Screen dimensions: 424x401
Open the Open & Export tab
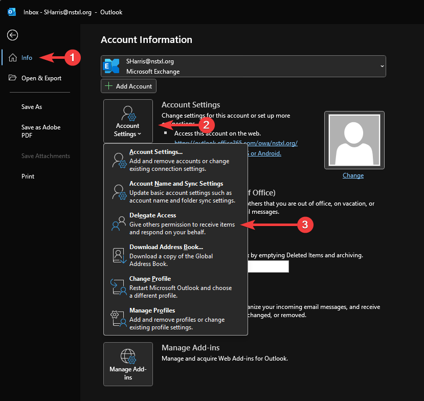41,78
